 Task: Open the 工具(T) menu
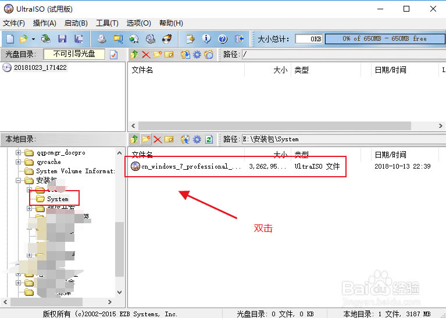[x=107, y=23]
